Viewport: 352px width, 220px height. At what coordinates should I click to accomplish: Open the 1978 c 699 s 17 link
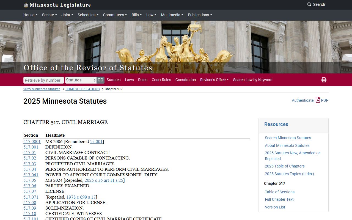point(81,197)
